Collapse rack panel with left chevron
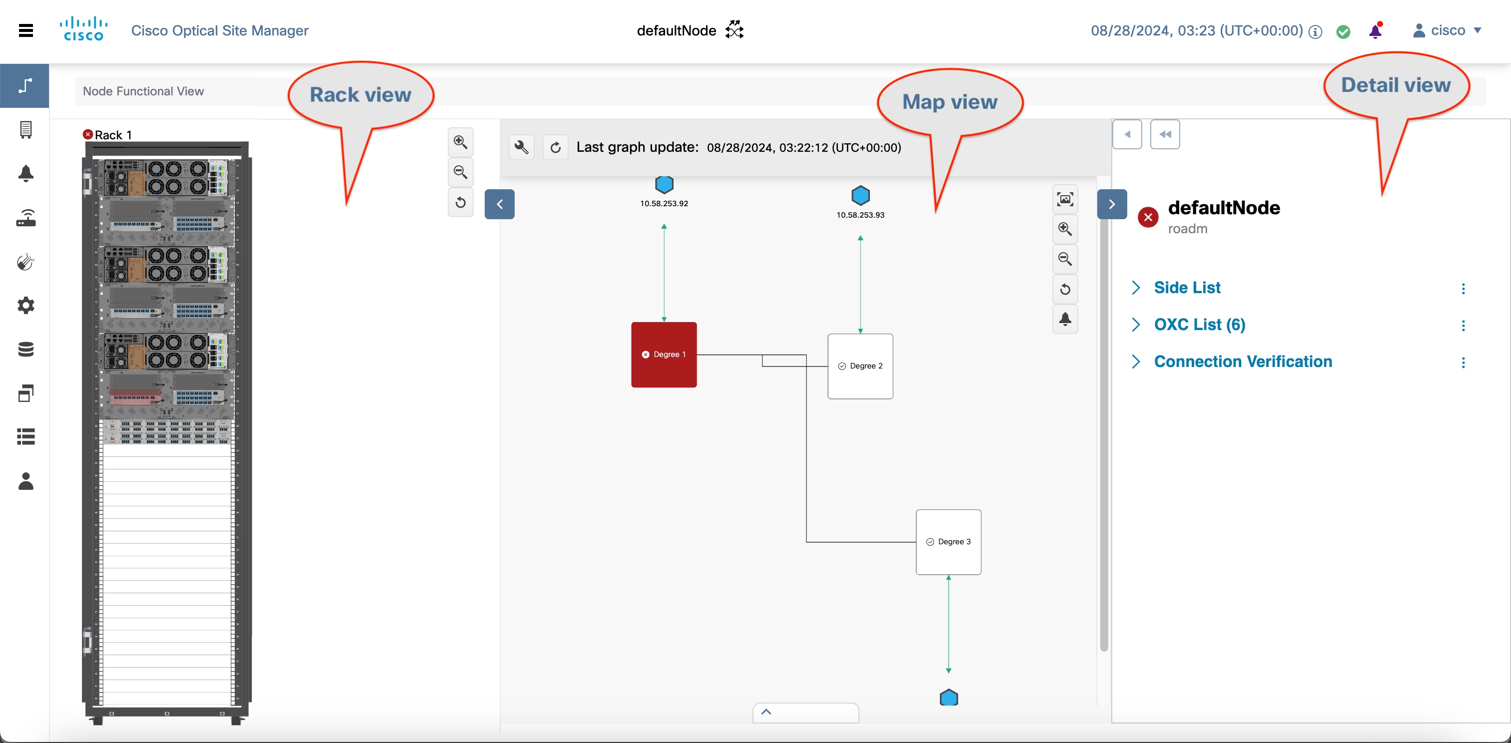 [x=500, y=204]
